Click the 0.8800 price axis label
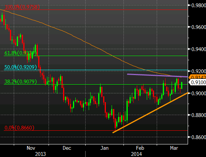The width and height of the screenshot is (206, 157). pyautogui.click(x=198, y=115)
